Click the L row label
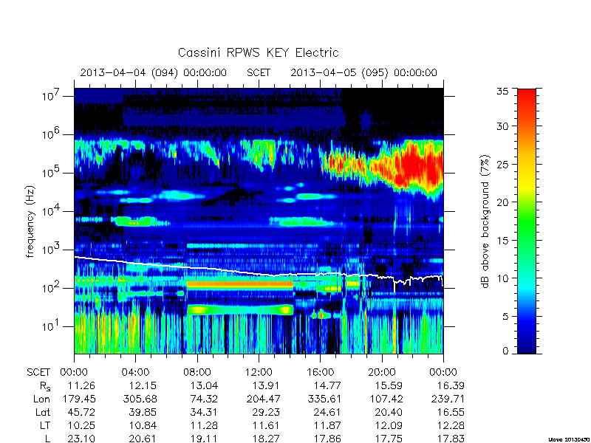The image size is (591, 443). click(x=47, y=439)
